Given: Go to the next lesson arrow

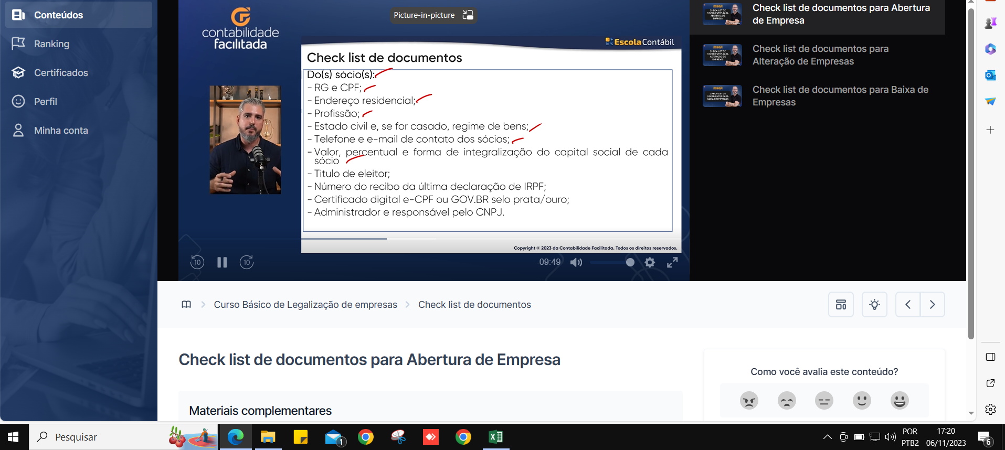Looking at the screenshot, I should point(933,305).
